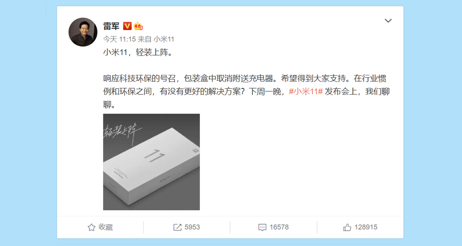
Task: Click the comment bubble icon
Action: pos(262,228)
